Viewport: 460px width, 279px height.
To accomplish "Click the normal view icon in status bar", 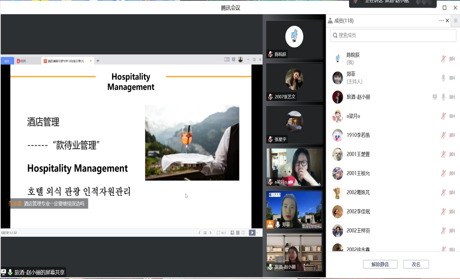I will point(232,233).
